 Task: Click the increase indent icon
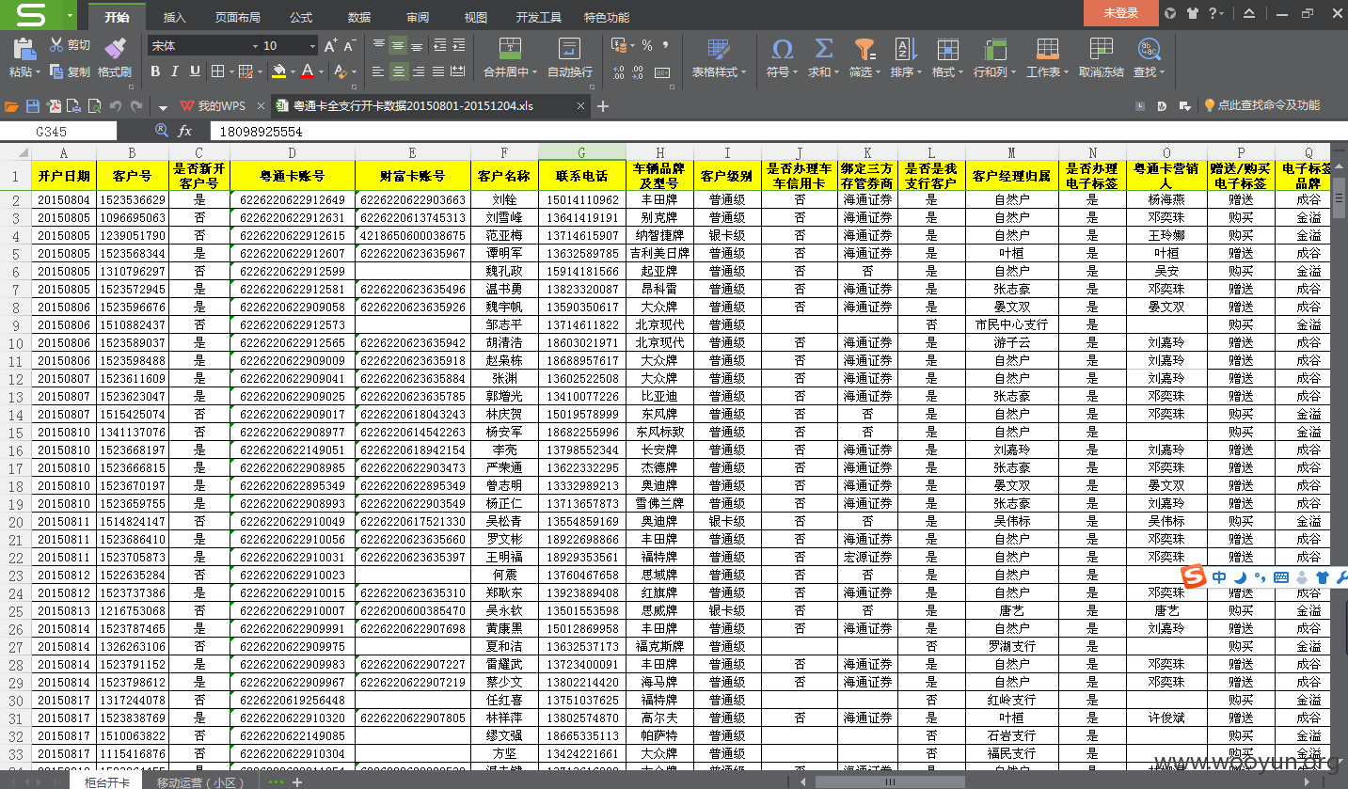click(x=459, y=45)
